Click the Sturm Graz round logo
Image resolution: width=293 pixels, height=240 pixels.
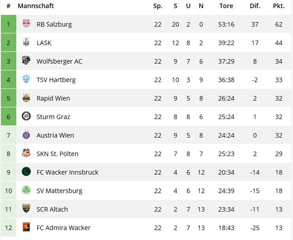tap(26, 116)
